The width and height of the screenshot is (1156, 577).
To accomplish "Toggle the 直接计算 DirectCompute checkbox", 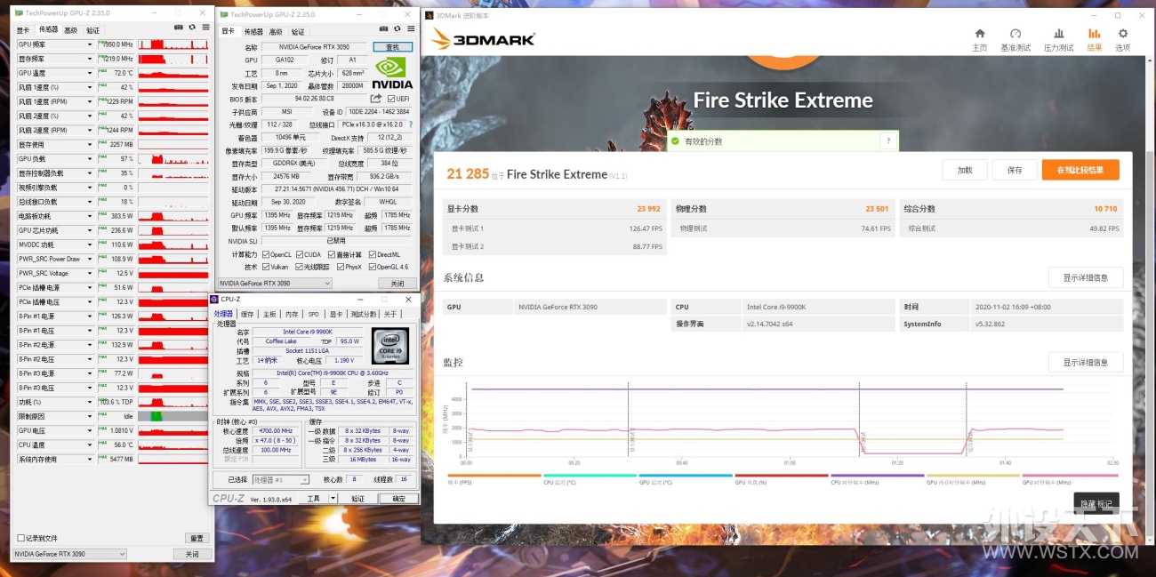I will (332, 254).
